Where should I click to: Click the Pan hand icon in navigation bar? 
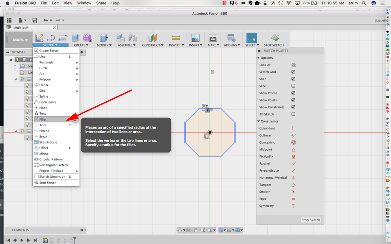195,230
